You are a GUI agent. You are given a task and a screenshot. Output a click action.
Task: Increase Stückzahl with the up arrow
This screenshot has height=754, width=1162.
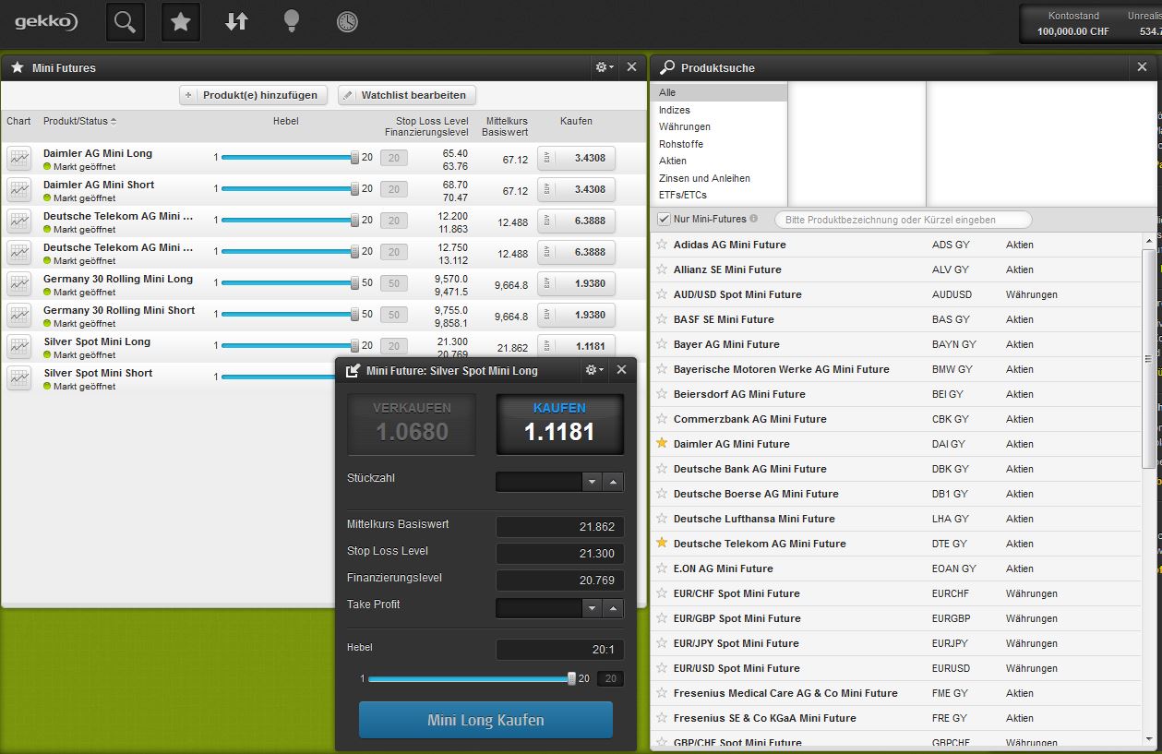point(614,482)
